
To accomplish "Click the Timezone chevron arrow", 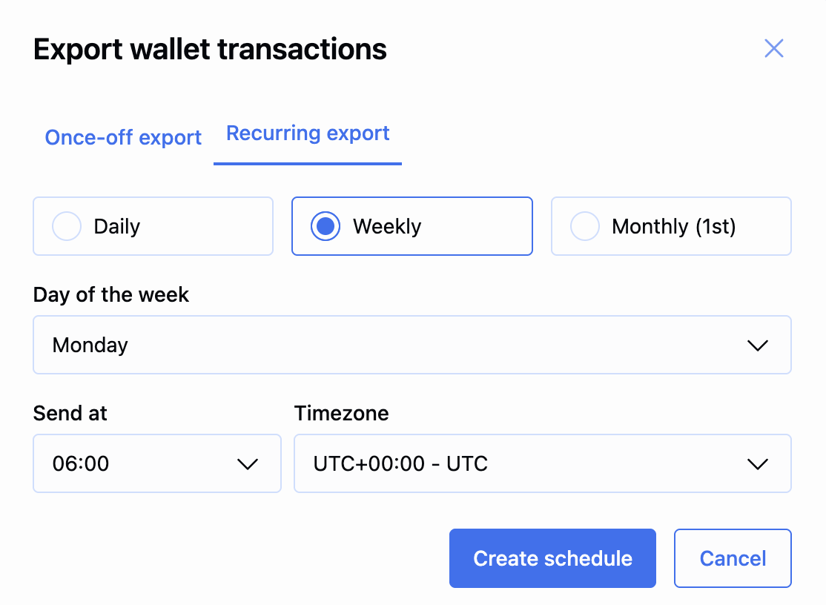I will coord(757,464).
